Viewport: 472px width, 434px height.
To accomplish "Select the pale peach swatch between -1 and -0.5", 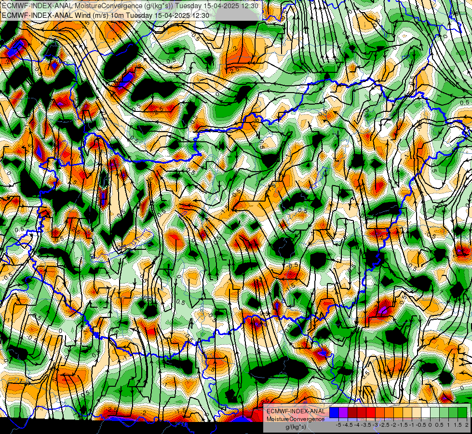I will 417,413.
